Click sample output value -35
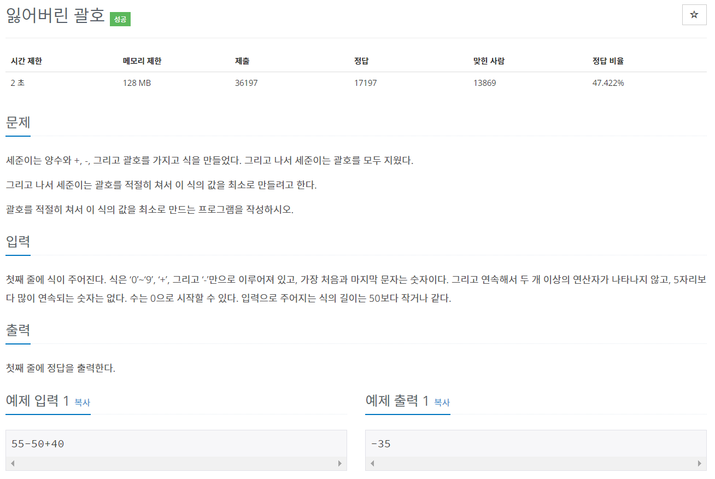 [381, 443]
